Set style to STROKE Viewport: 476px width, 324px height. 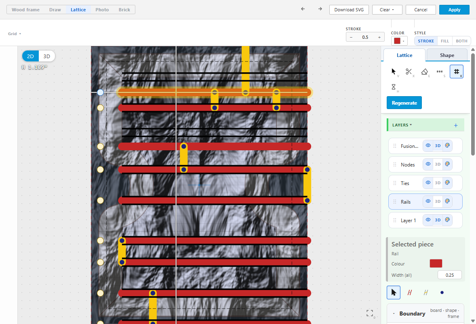click(426, 41)
